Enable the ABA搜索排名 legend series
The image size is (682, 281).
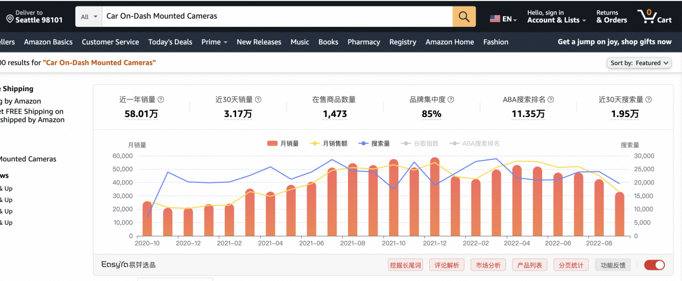point(474,144)
